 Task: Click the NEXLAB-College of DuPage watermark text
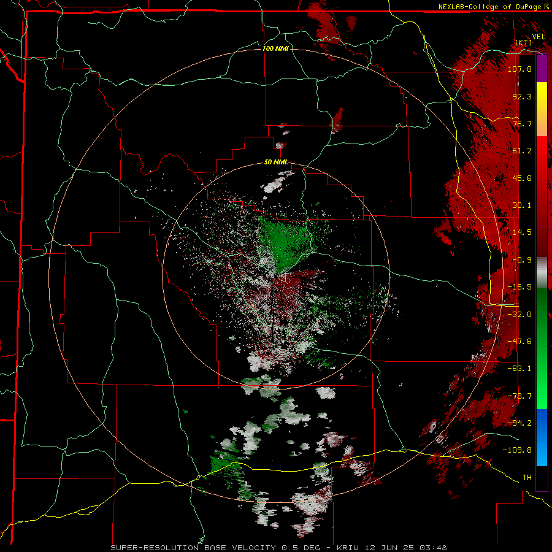tap(493, 7)
